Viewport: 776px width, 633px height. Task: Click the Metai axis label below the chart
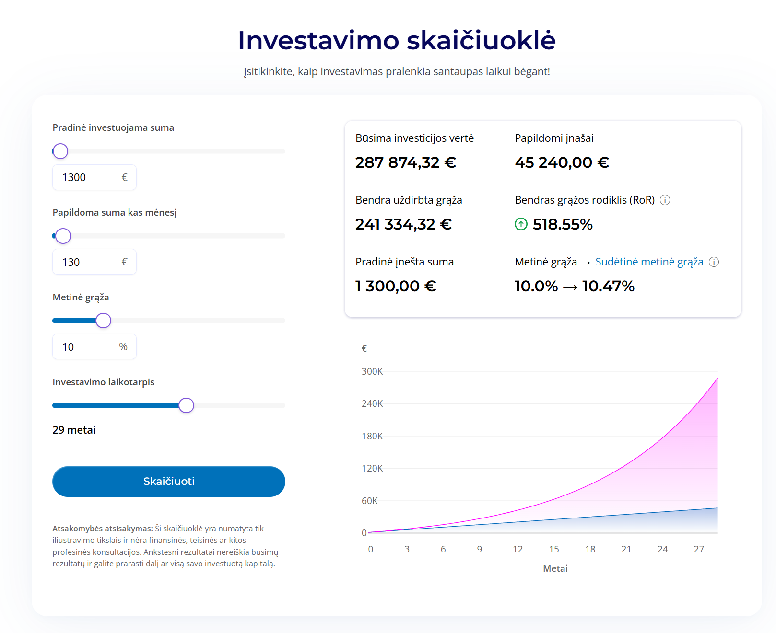(x=554, y=568)
